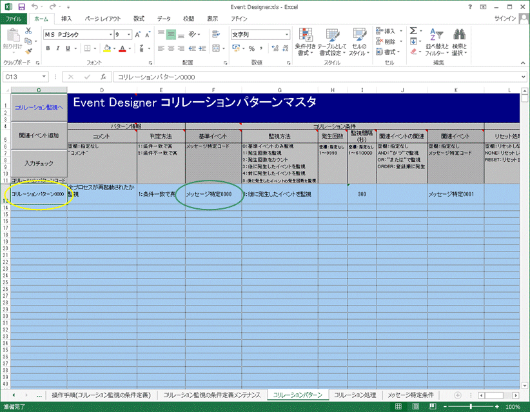Click the fx insert function icon
530x412 pixels.
pyautogui.click(x=103, y=77)
